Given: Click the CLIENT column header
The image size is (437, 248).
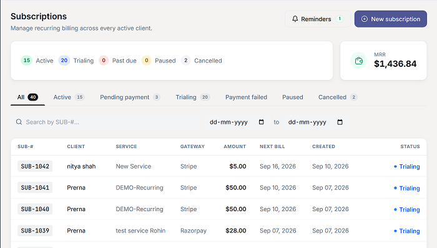Looking at the screenshot, I should 76,146.
